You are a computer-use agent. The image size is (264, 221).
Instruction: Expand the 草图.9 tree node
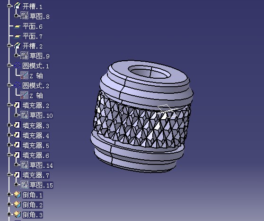pyautogui.click(x=16, y=55)
